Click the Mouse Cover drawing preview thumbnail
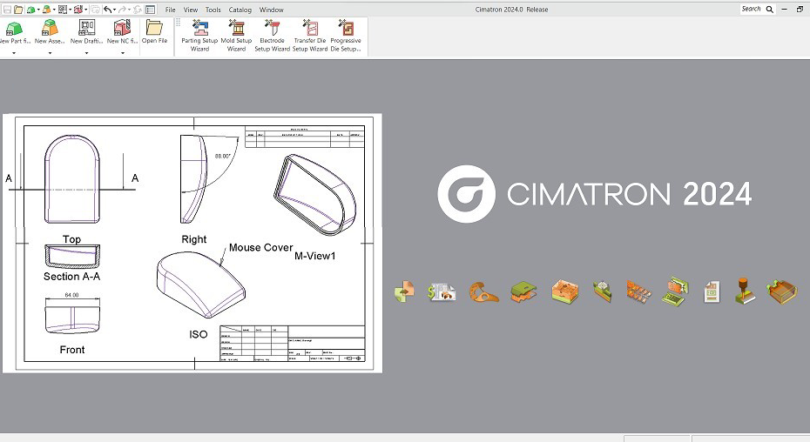This screenshot has width=810, height=442. coord(192,244)
